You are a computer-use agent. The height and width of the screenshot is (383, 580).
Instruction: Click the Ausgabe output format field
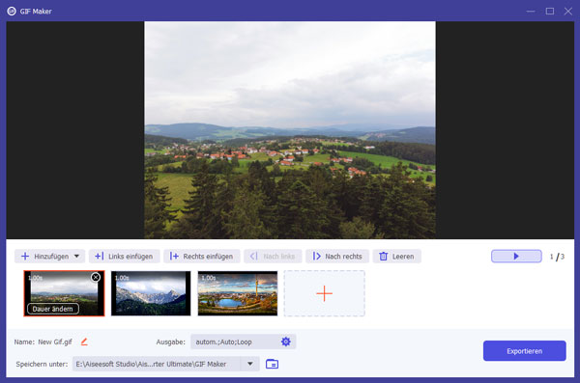coord(243,342)
